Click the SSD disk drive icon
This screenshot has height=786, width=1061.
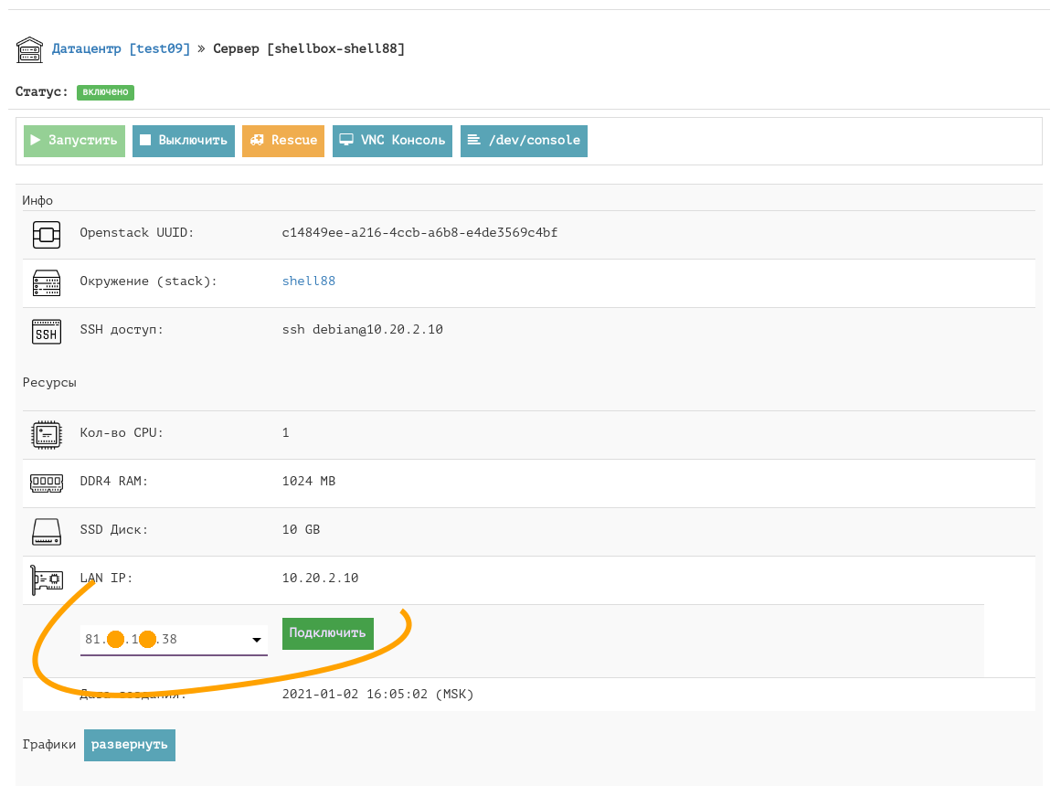tap(46, 531)
